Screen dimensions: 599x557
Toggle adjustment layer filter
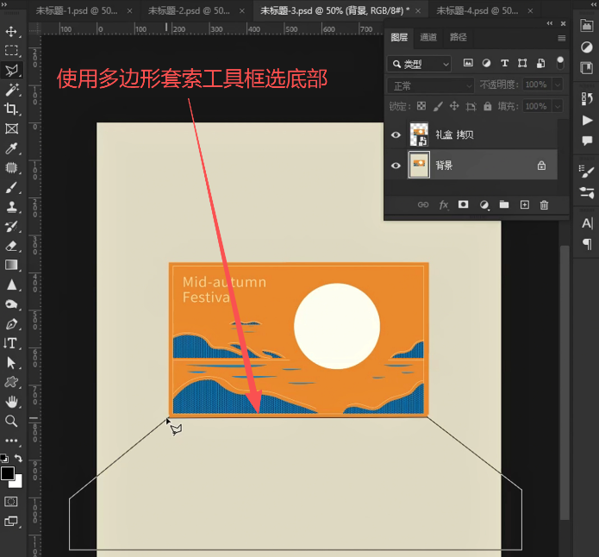[486, 63]
